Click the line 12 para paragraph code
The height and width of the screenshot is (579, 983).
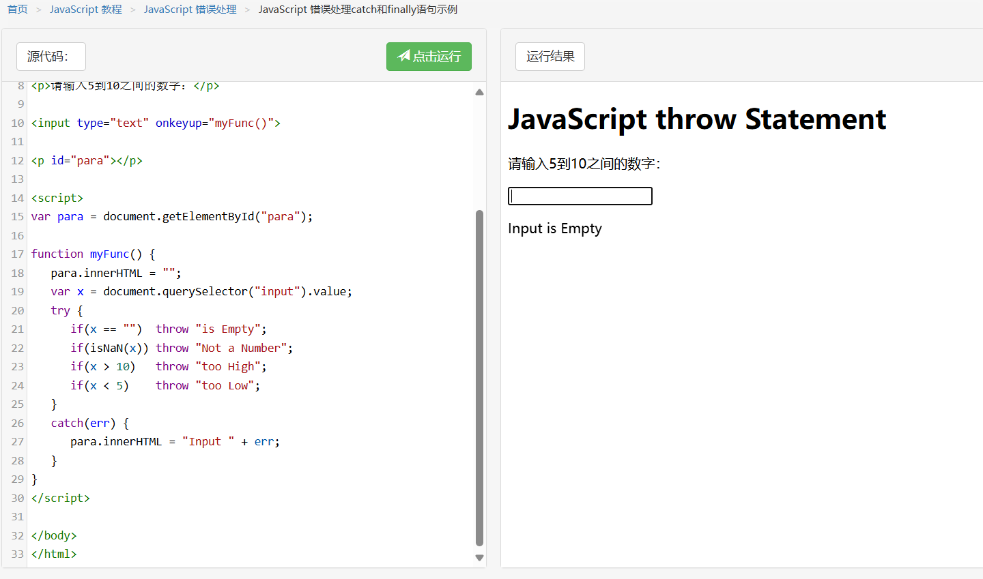click(87, 160)
